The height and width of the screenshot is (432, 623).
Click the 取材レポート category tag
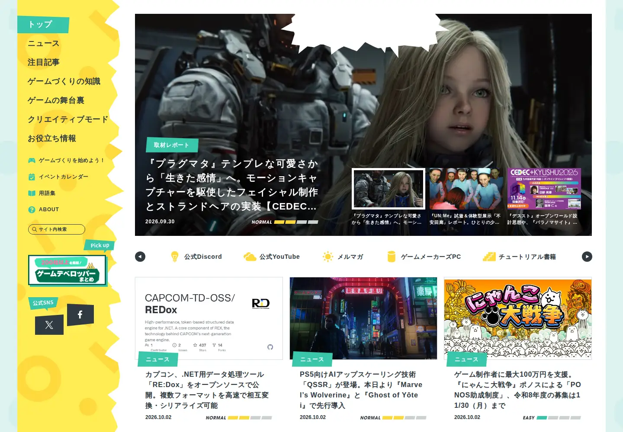point(172,145)
